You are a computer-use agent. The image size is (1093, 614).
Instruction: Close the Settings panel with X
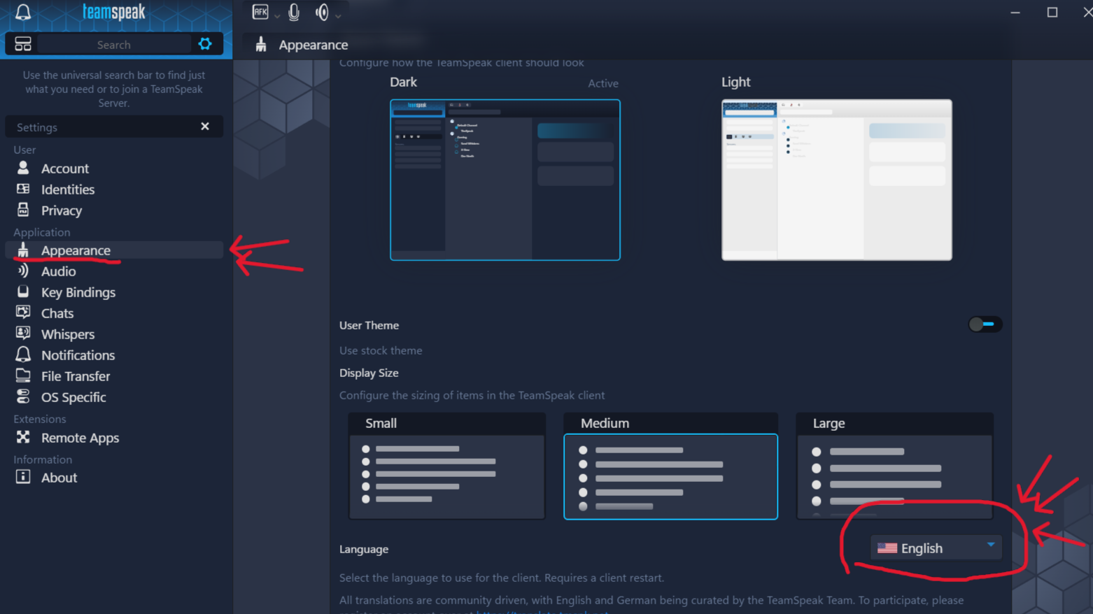205,127
